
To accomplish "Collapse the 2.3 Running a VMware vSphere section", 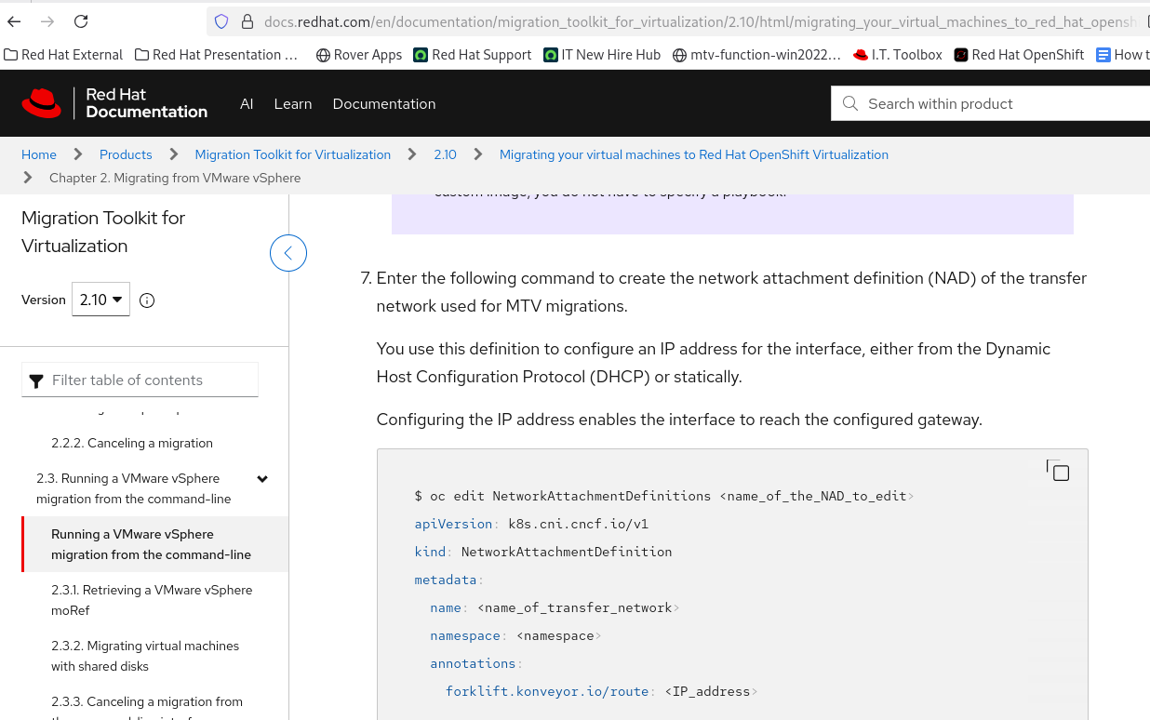I will click(x=262, y=479).
